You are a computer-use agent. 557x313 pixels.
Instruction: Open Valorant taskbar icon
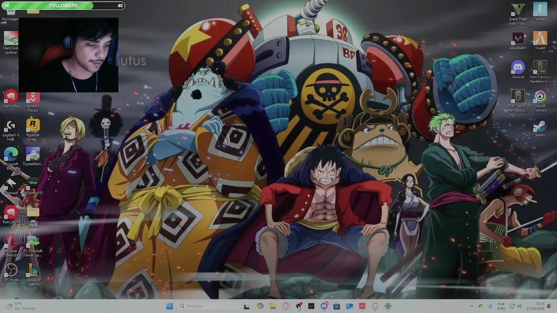pos(311,306)
